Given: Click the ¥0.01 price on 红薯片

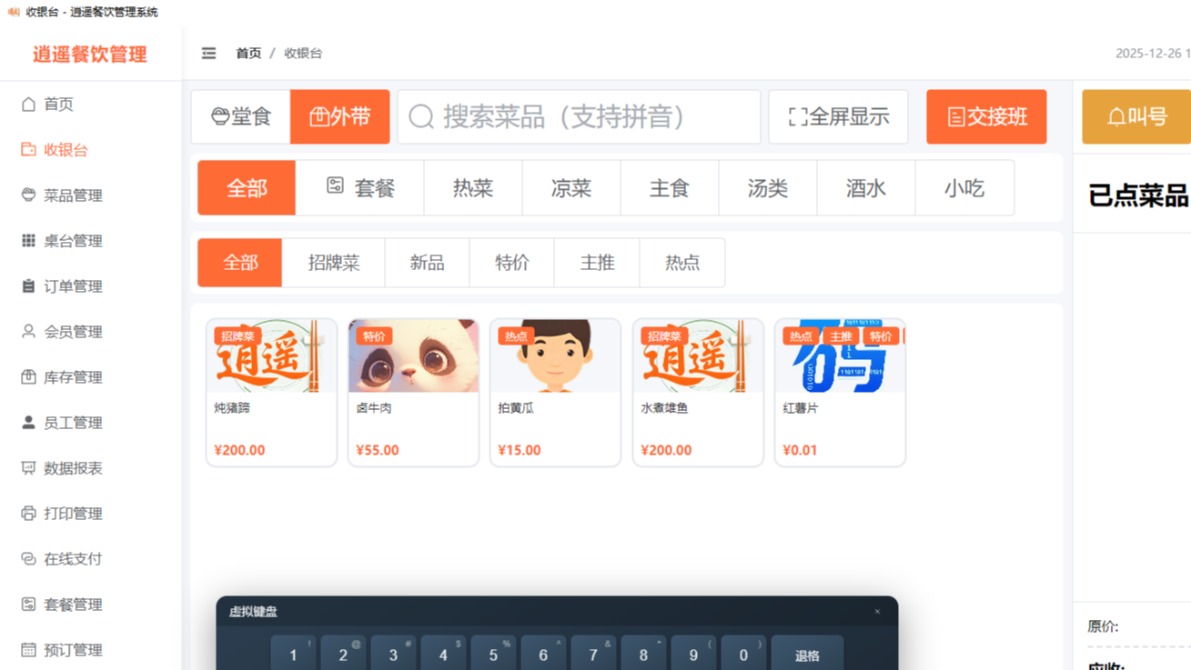Looking at the screenshot, I should click(800, 450).
